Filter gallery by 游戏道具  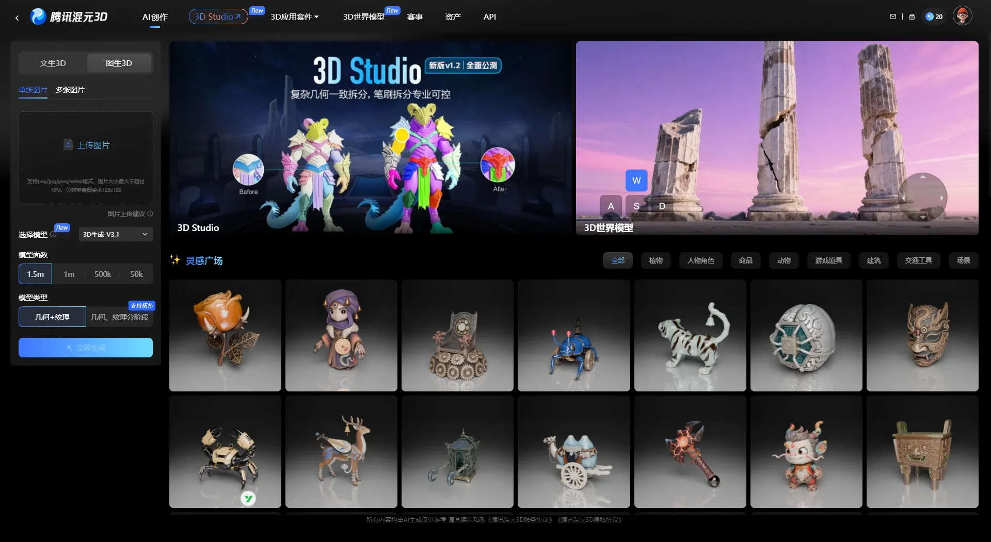(x=829, y=260)
